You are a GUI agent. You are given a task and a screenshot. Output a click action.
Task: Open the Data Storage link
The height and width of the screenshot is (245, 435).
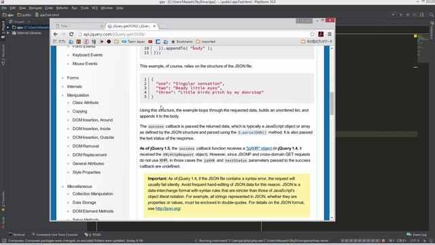[84, 203]
